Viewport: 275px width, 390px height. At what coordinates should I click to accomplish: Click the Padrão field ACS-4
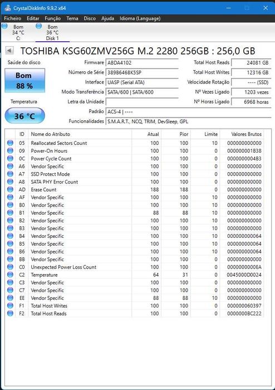pyautogui.click(x=189, y=111)
